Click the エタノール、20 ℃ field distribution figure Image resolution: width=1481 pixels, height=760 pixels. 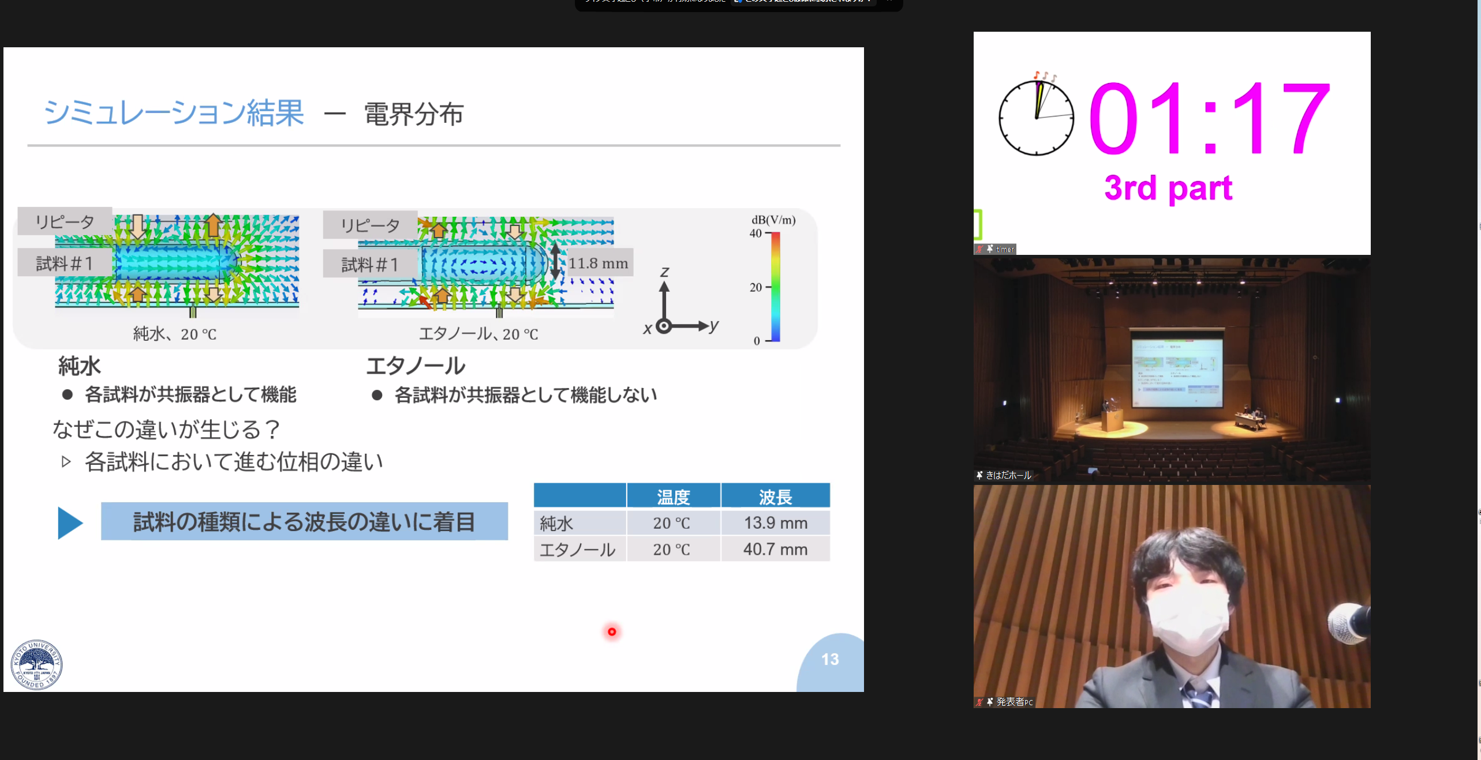[486, 267]
